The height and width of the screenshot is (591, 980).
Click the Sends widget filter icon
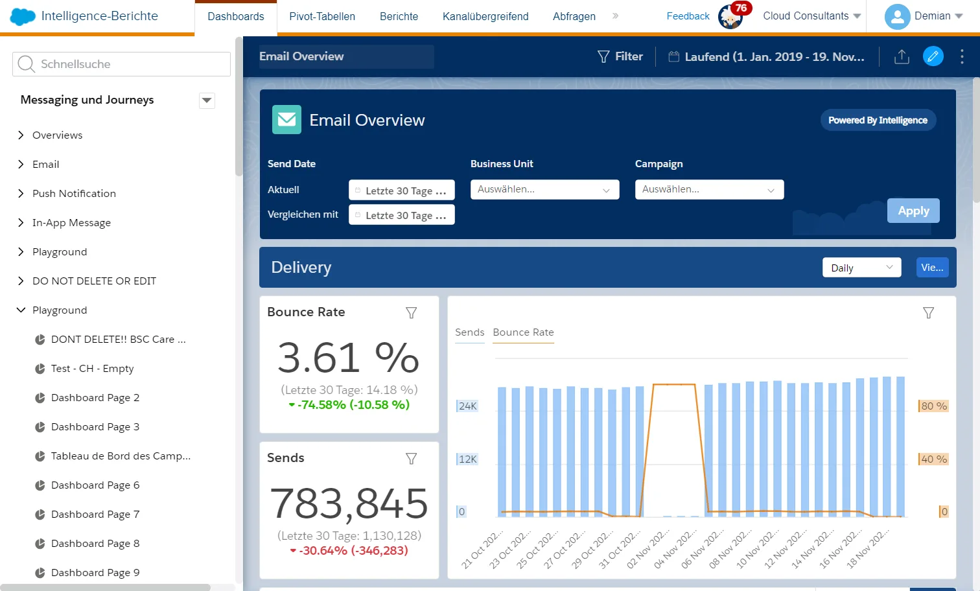pos(411,459)
